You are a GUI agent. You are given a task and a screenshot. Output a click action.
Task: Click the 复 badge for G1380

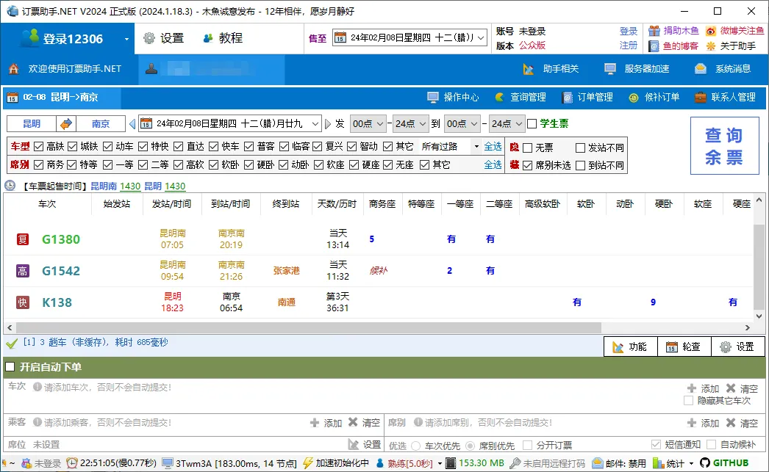(23, 239)
